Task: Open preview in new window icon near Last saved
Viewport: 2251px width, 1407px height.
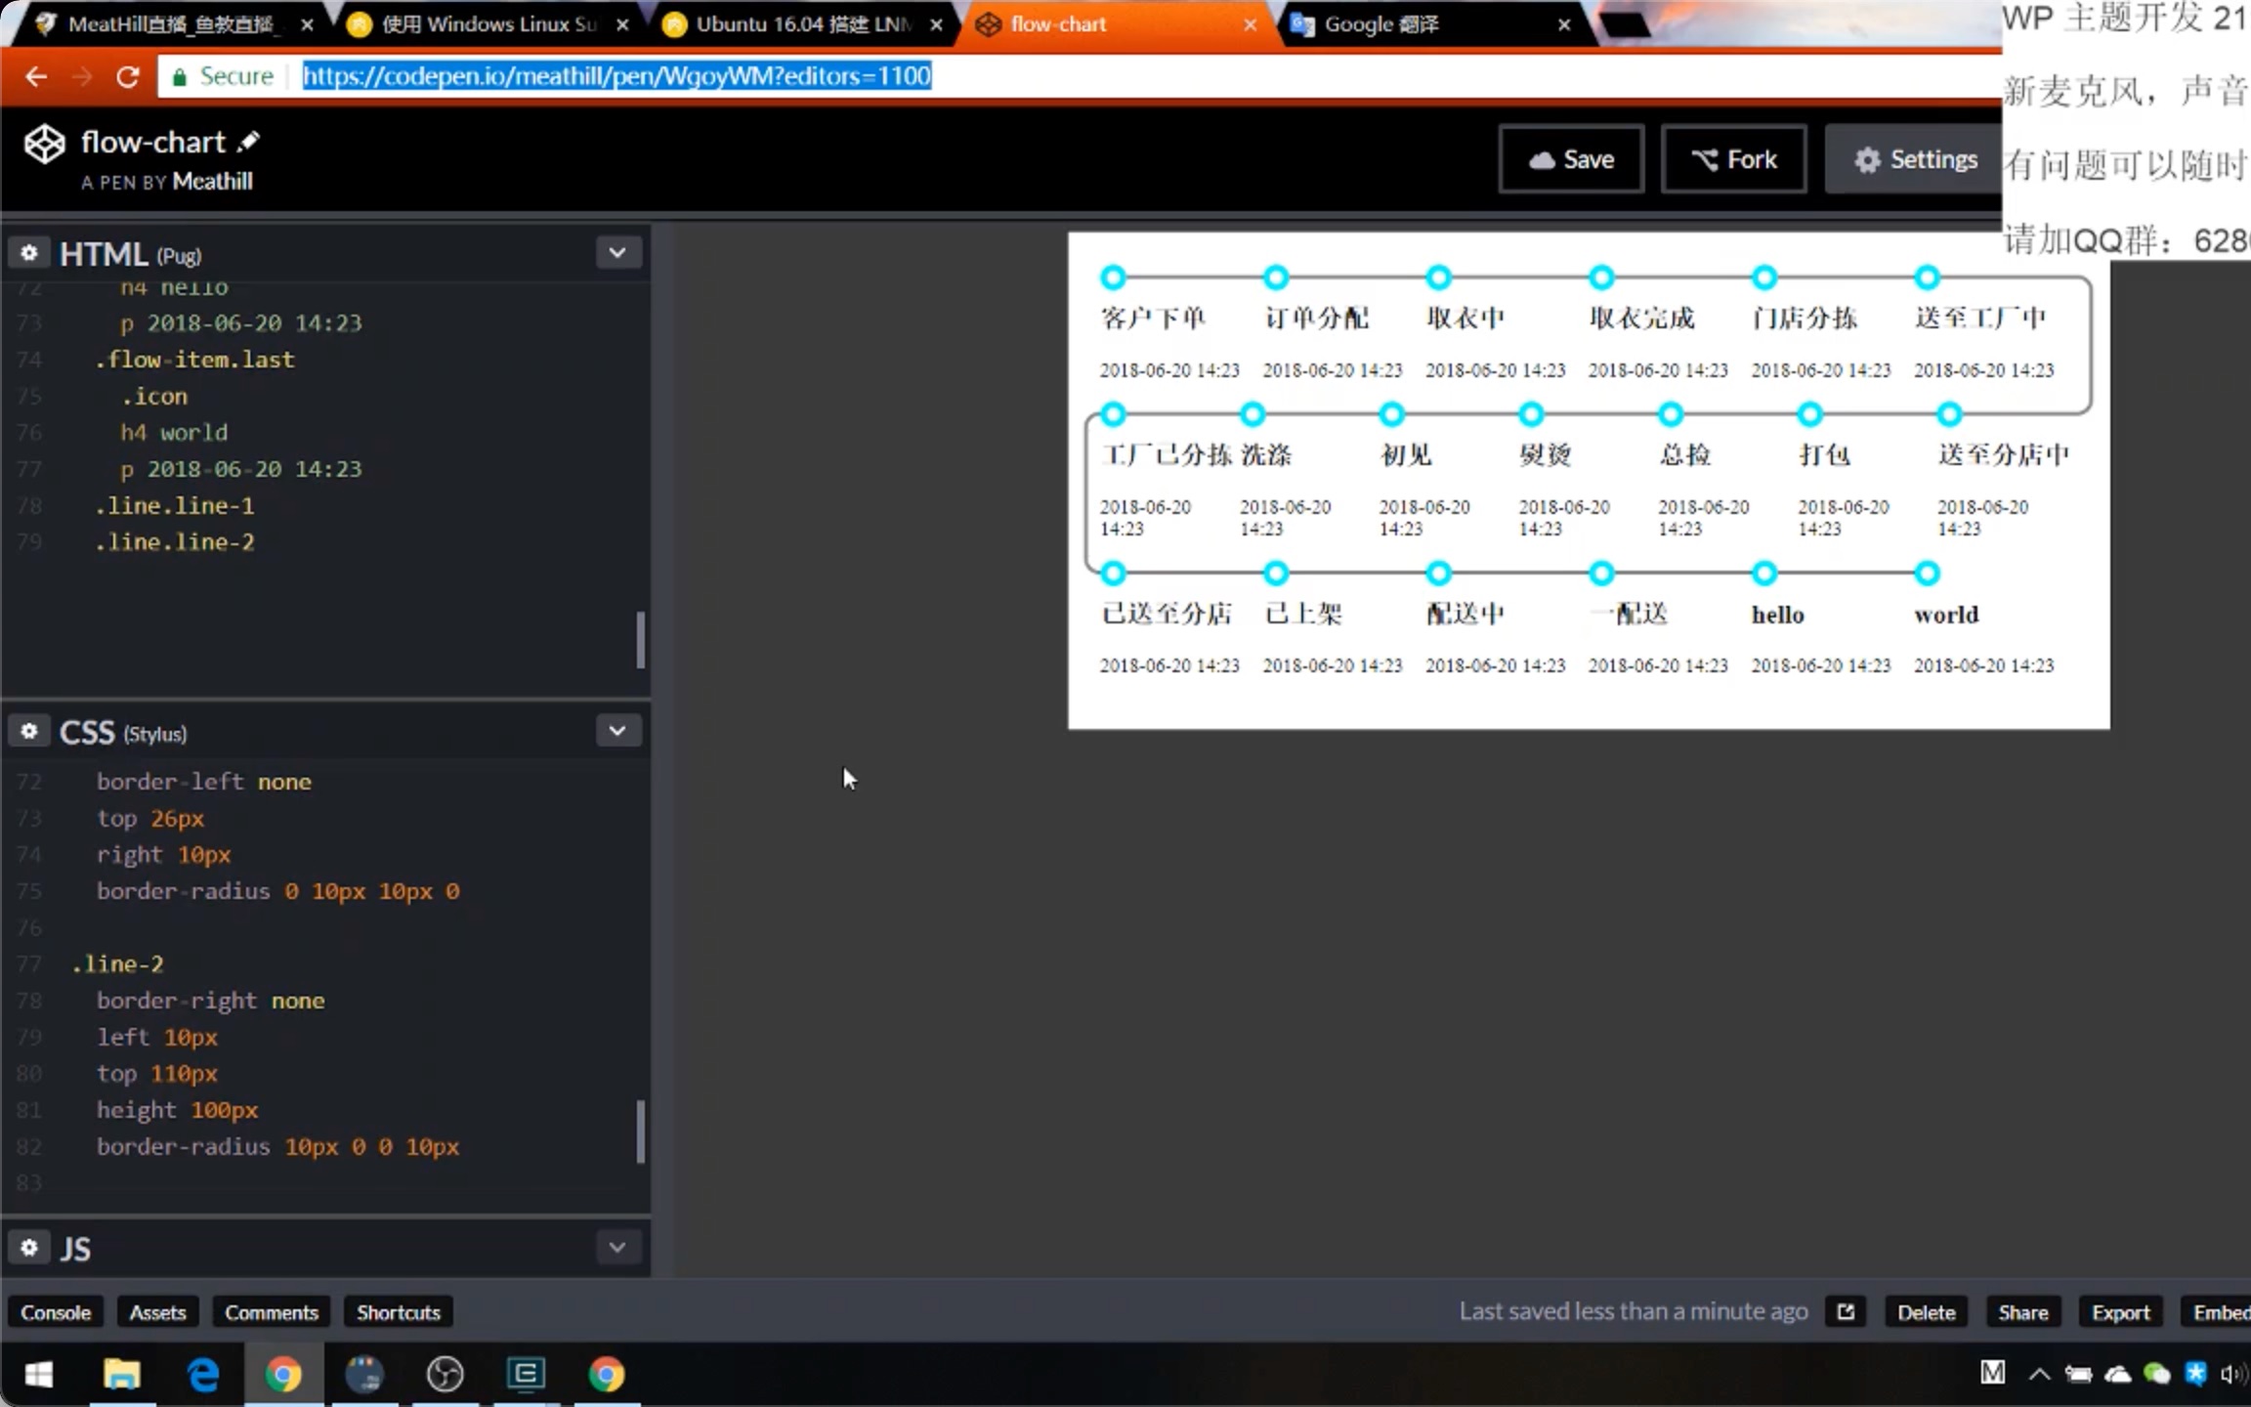Action: (1845, 1311)
